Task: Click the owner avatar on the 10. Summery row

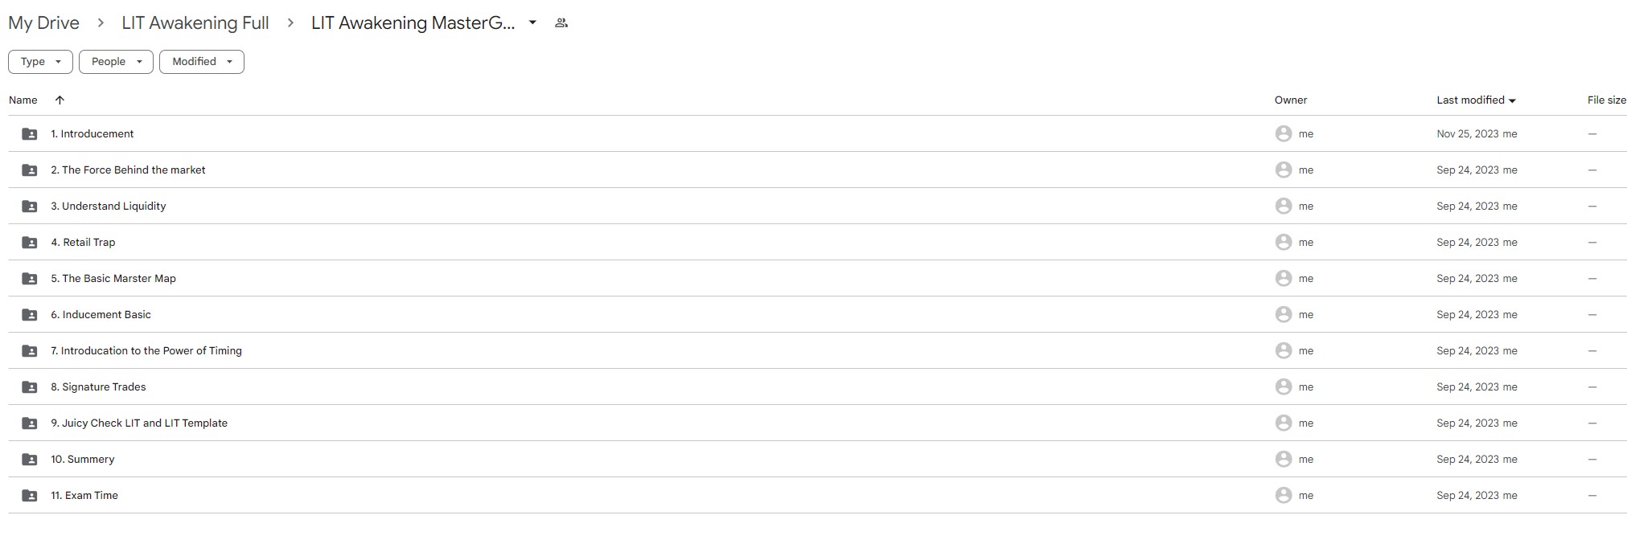Action: [1283, 460]
